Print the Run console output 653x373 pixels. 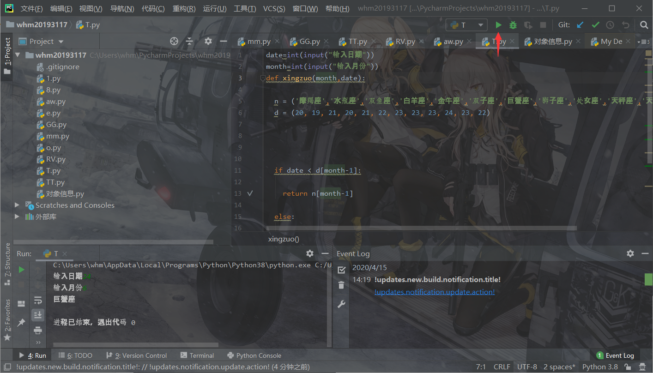coord(38,331)
